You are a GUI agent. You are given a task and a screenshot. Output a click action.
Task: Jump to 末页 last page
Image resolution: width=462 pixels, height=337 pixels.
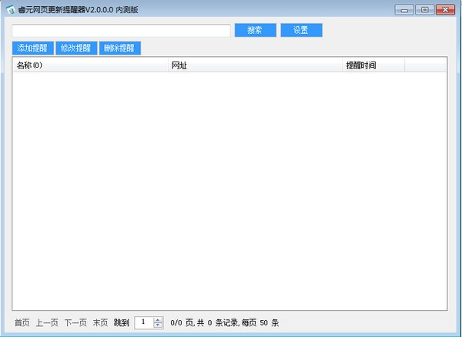(x=100, y=322)
